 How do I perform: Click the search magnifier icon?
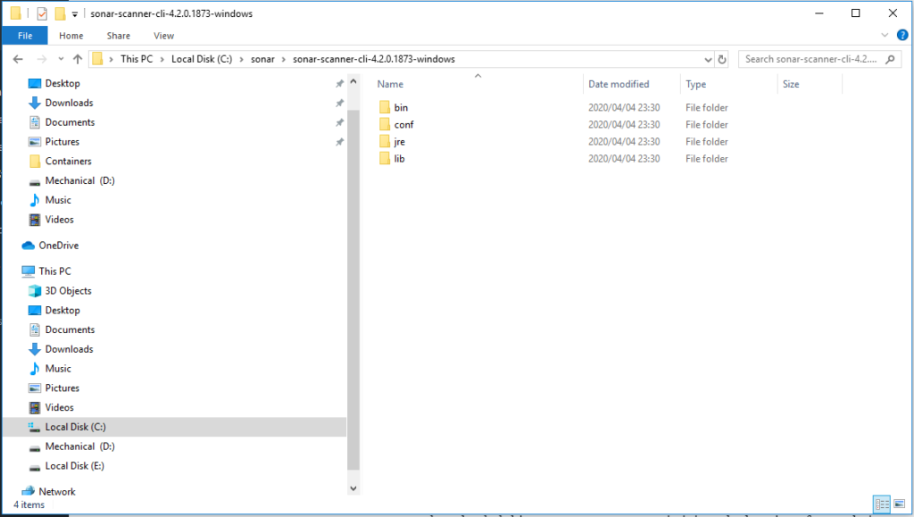point(890,59)
